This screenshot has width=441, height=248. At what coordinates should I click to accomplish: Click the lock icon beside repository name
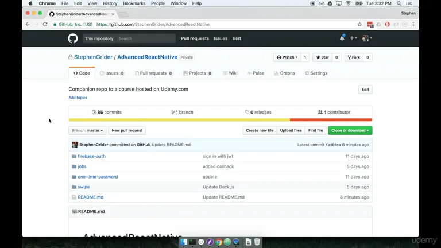coord(70,57)
